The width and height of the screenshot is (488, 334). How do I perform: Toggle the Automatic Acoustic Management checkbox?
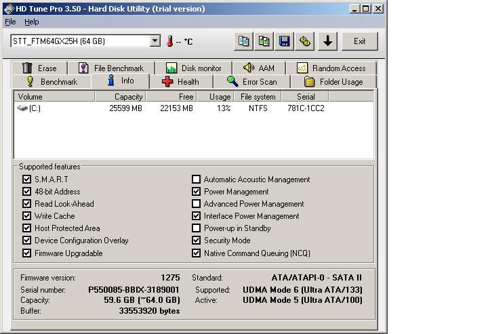(196, 179)
